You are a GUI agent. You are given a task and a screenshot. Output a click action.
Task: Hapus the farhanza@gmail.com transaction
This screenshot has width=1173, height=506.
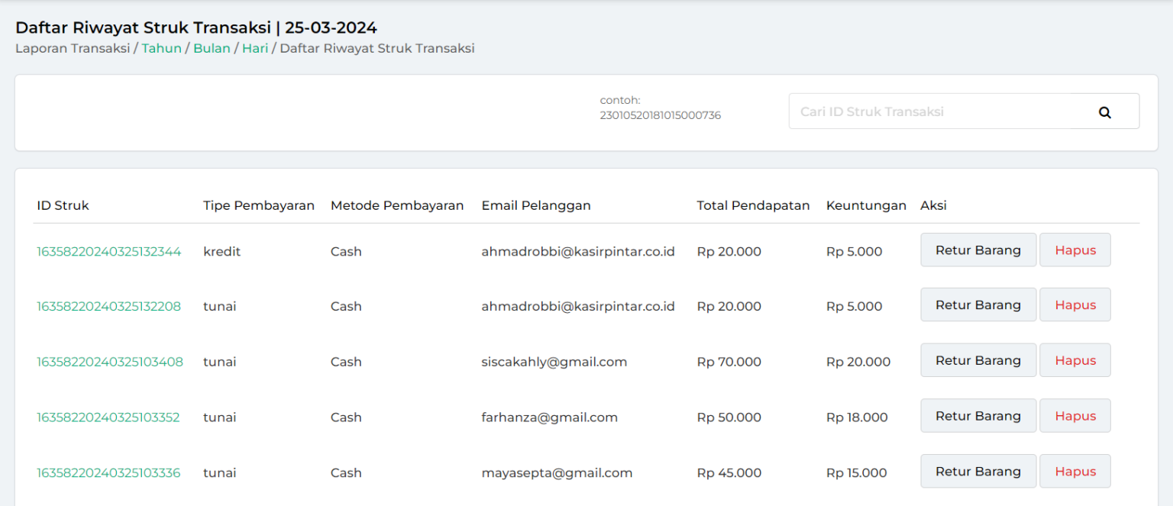[x=1074, y=416]
